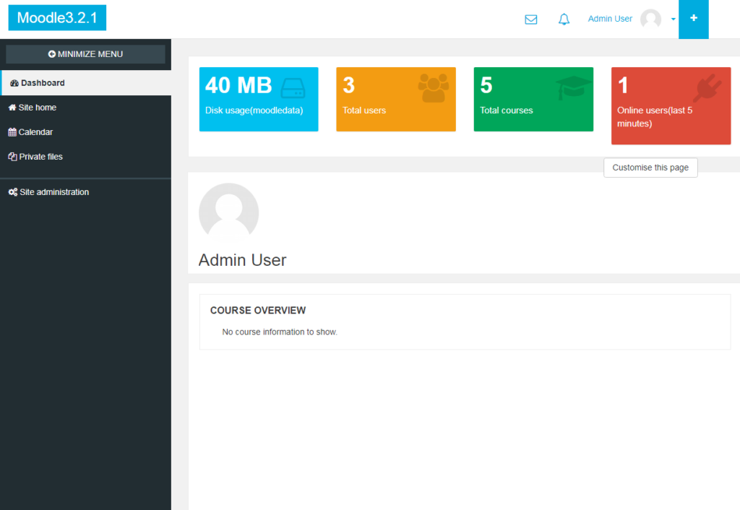
Task: Click the Admin User name link in header
Action: (610, 19)
